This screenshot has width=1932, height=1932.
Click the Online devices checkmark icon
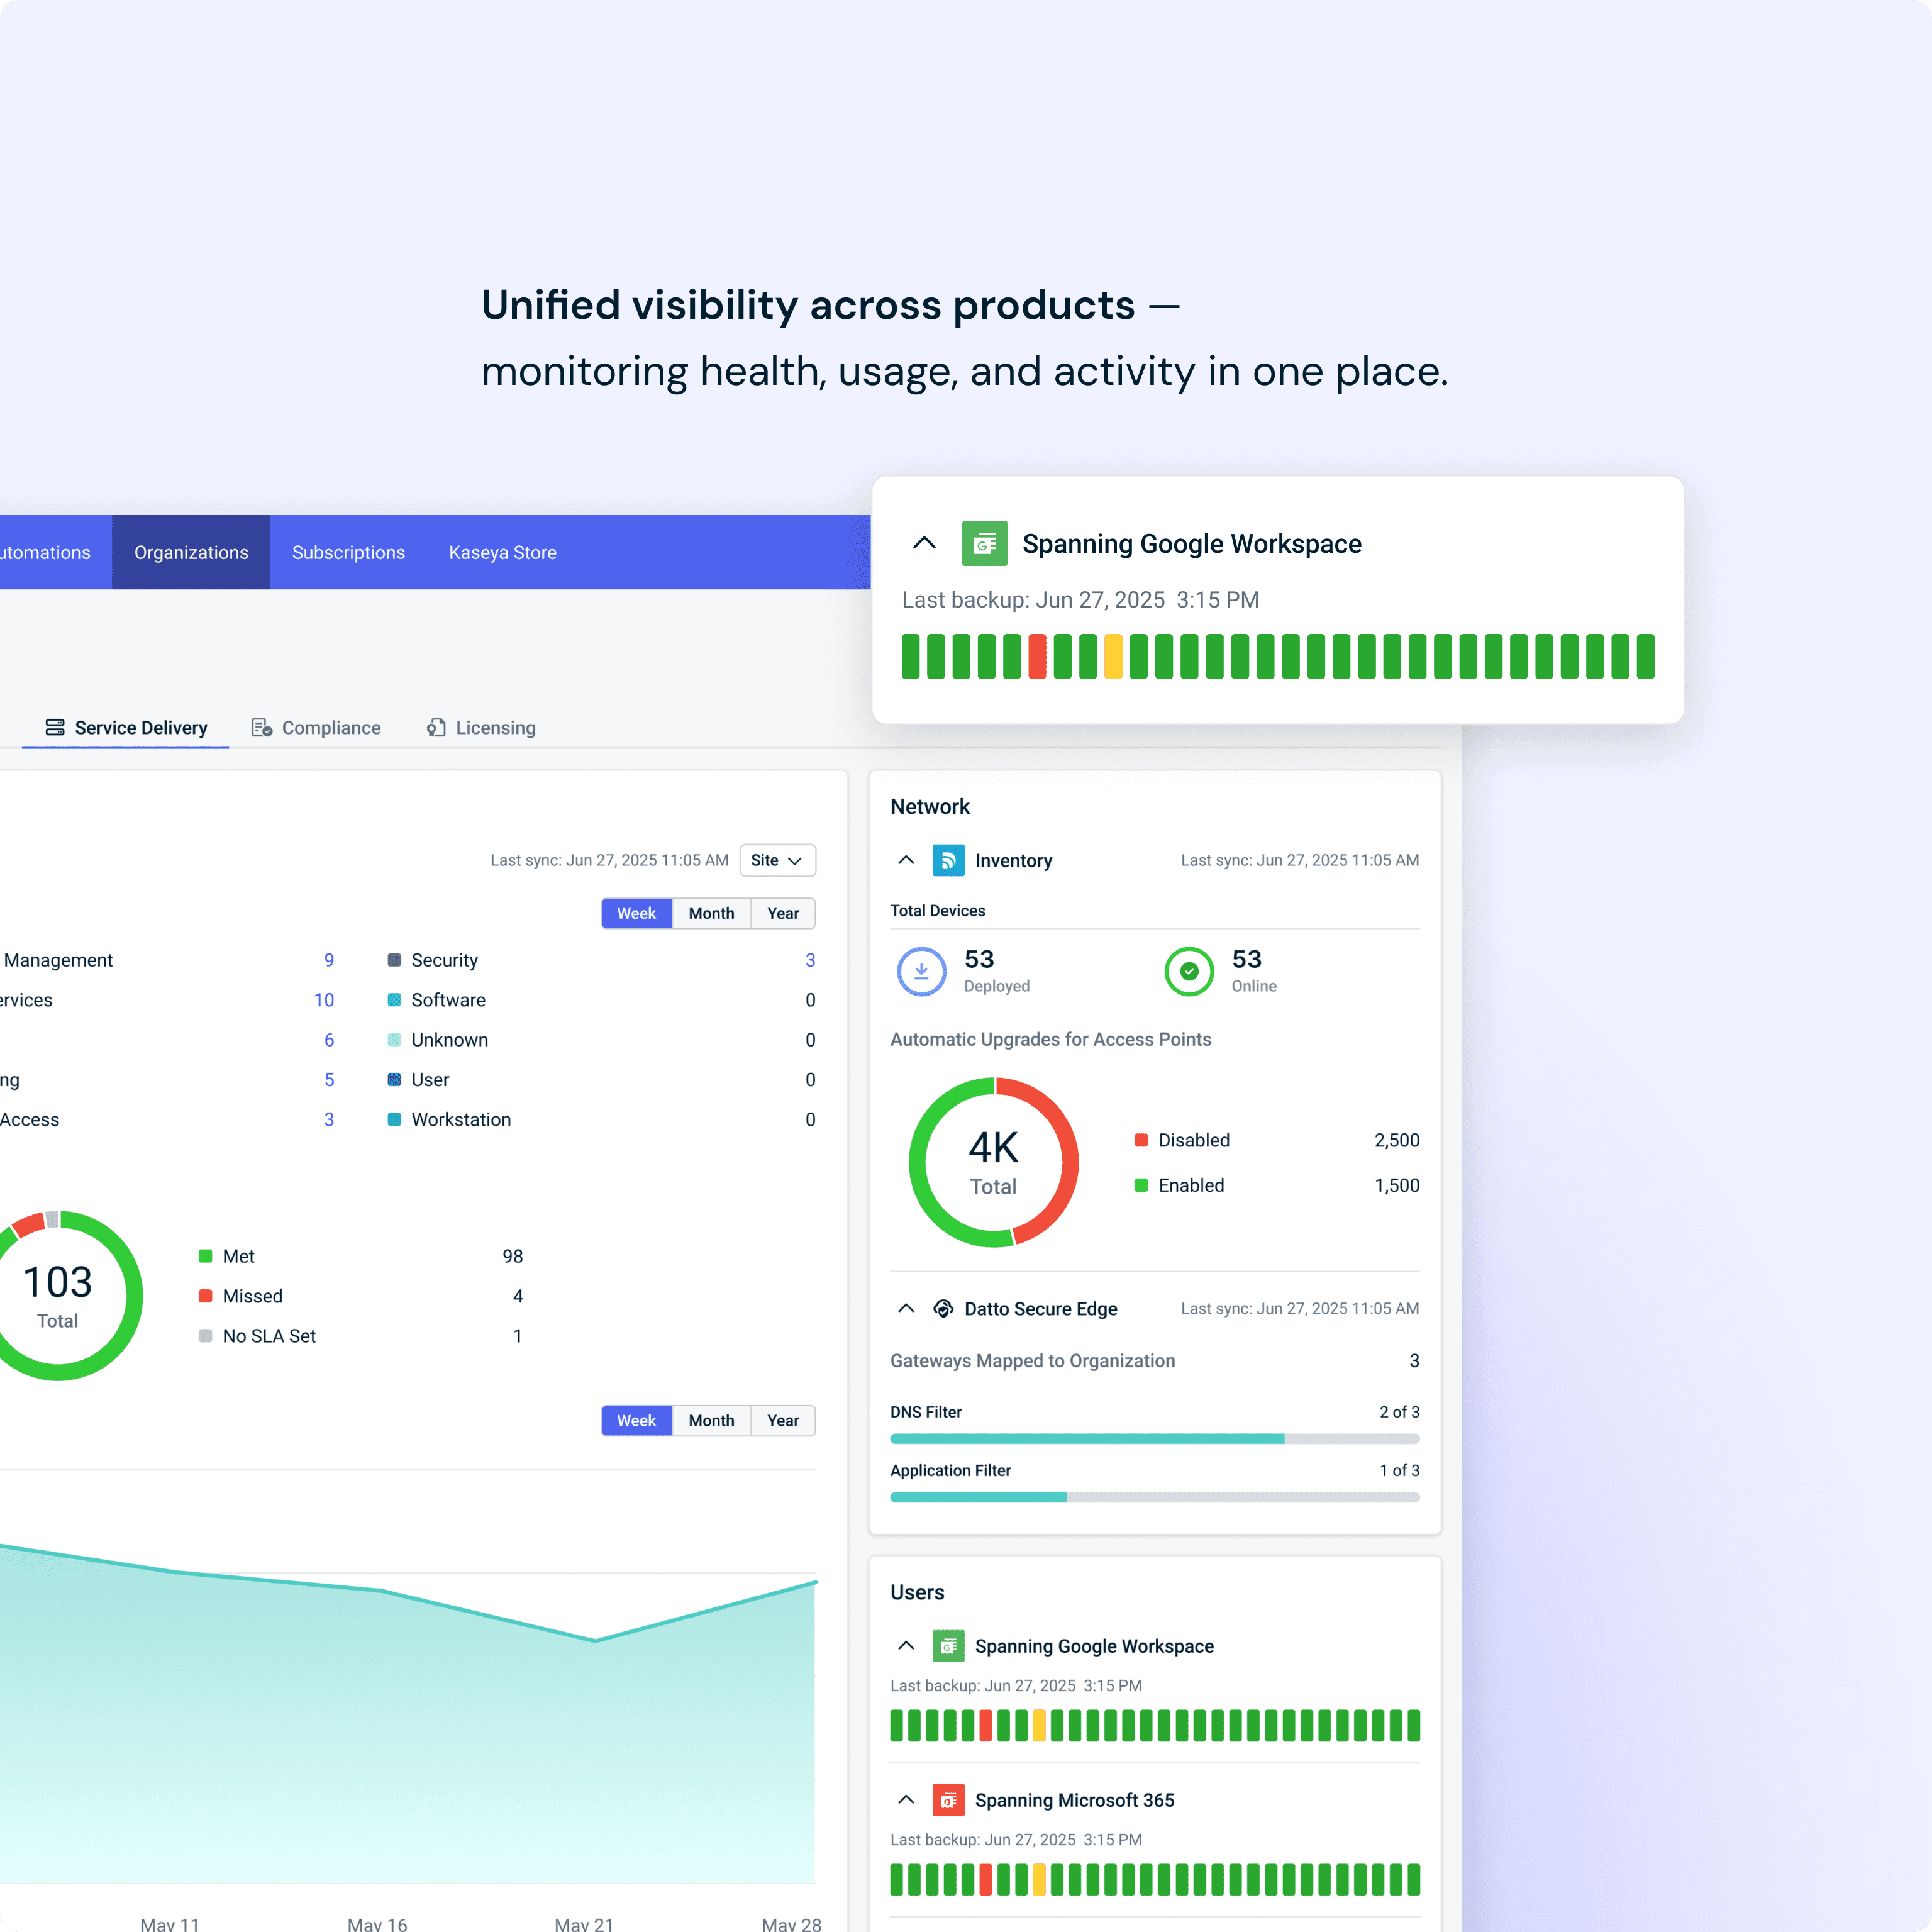[x=1189, y=971]
